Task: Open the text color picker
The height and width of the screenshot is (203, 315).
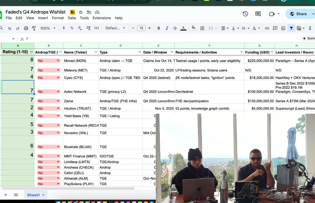Action: (183, 28)
